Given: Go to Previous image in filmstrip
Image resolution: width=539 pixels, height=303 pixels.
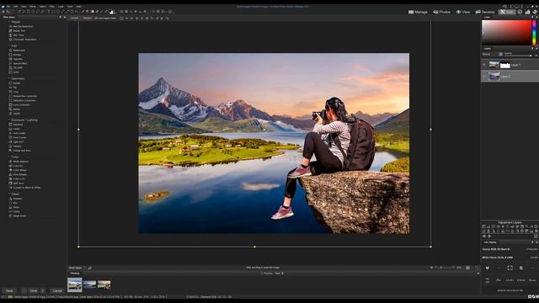Looking at the screenshot, I should (x=267, y=274).
